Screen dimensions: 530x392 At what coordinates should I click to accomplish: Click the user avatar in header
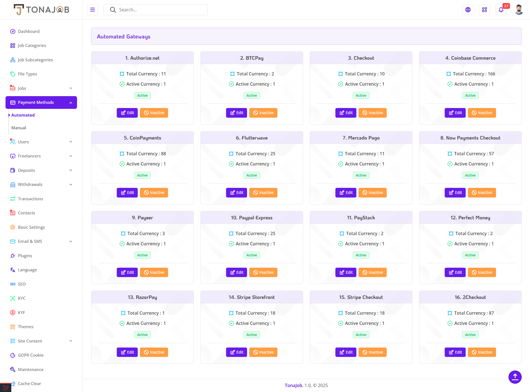click(519, 10)
